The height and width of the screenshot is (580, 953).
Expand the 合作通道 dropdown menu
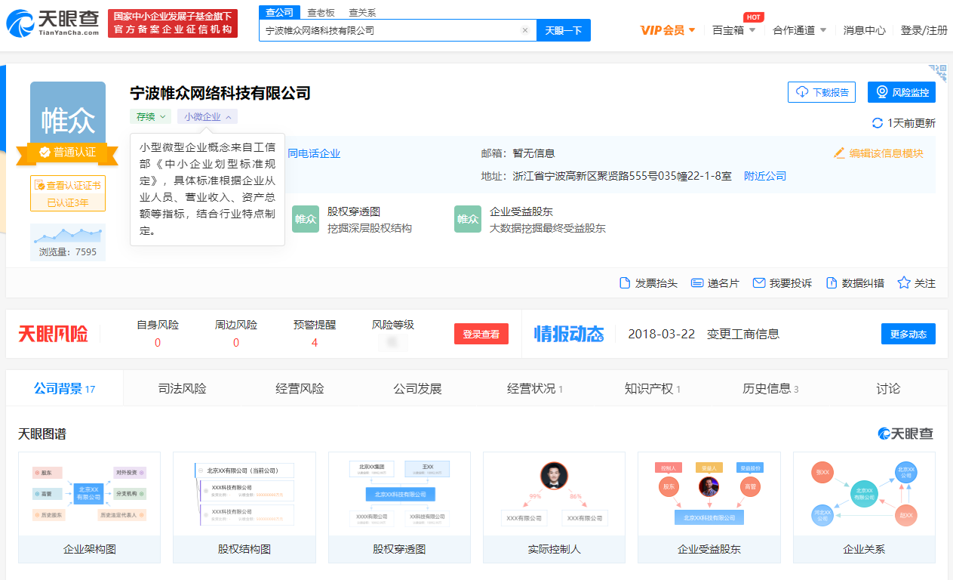(800, 30)
